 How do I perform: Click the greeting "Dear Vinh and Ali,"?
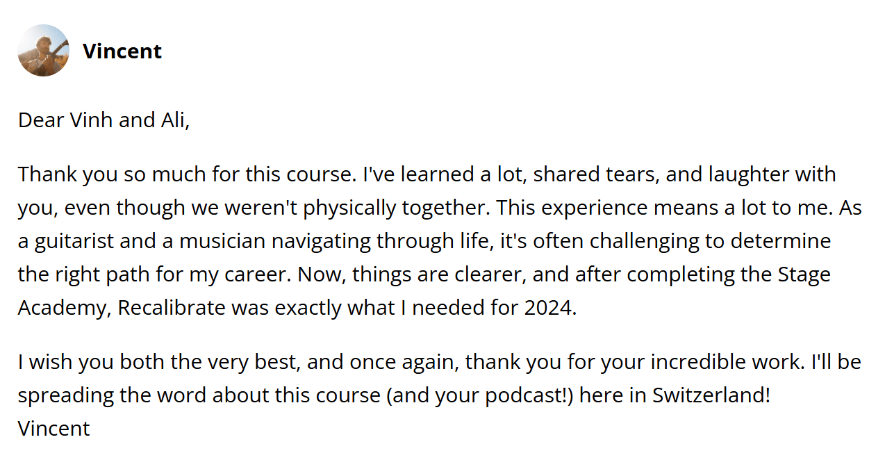104,120
